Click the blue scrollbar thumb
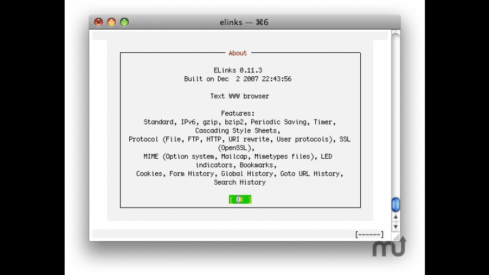Viewport: 489px width, 275px height. point(396,204)
